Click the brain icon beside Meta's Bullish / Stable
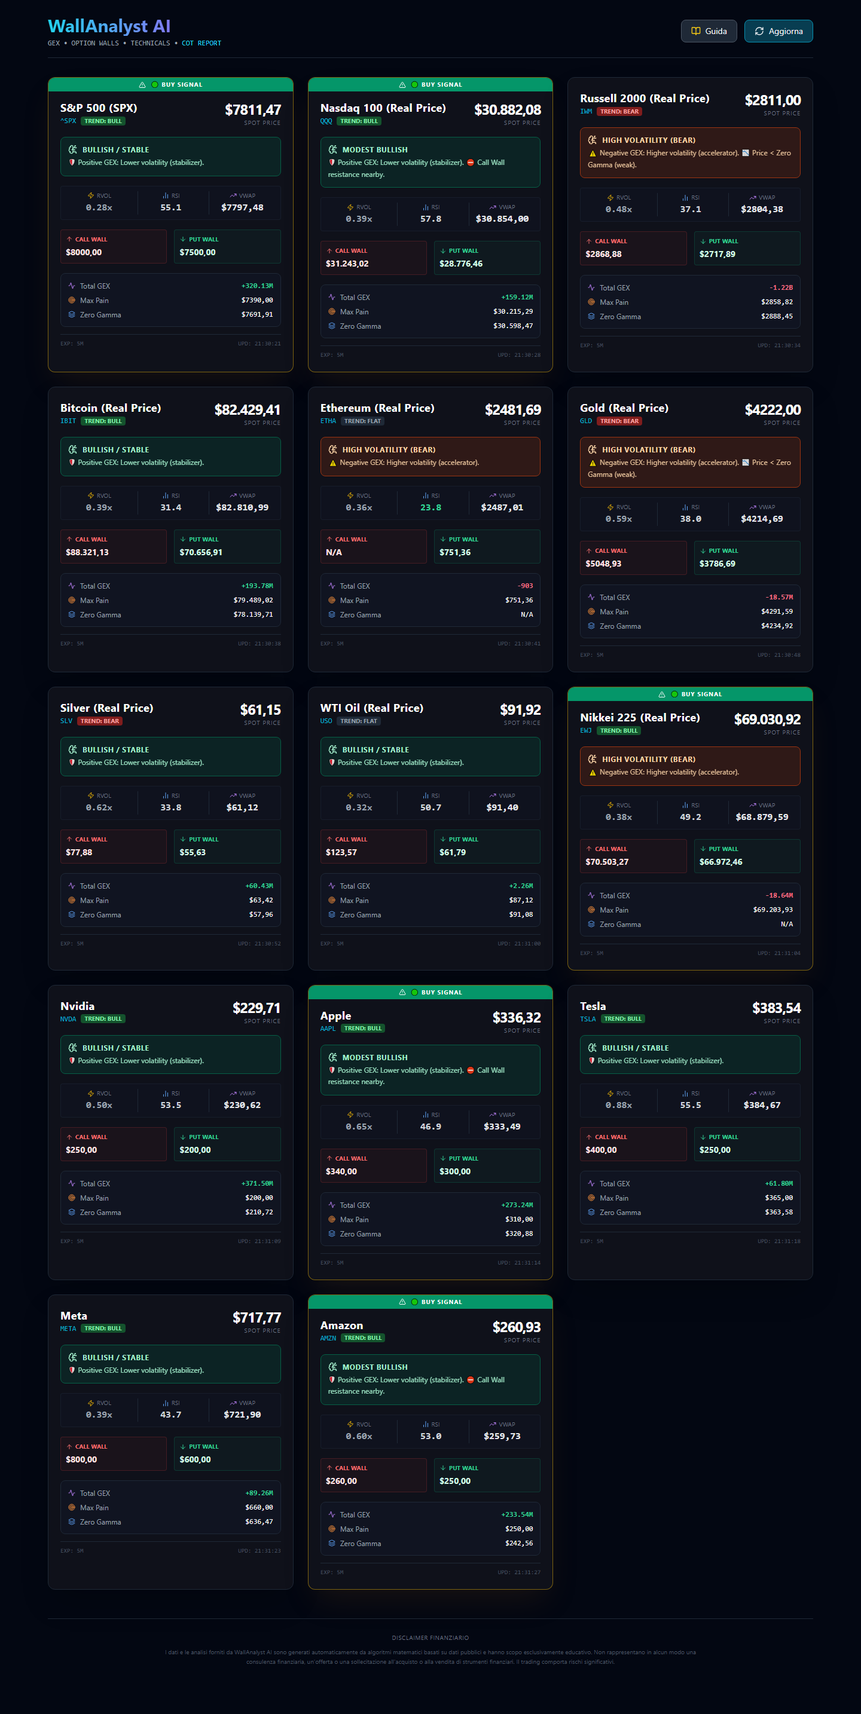861x1714 pixels. 72,1357
